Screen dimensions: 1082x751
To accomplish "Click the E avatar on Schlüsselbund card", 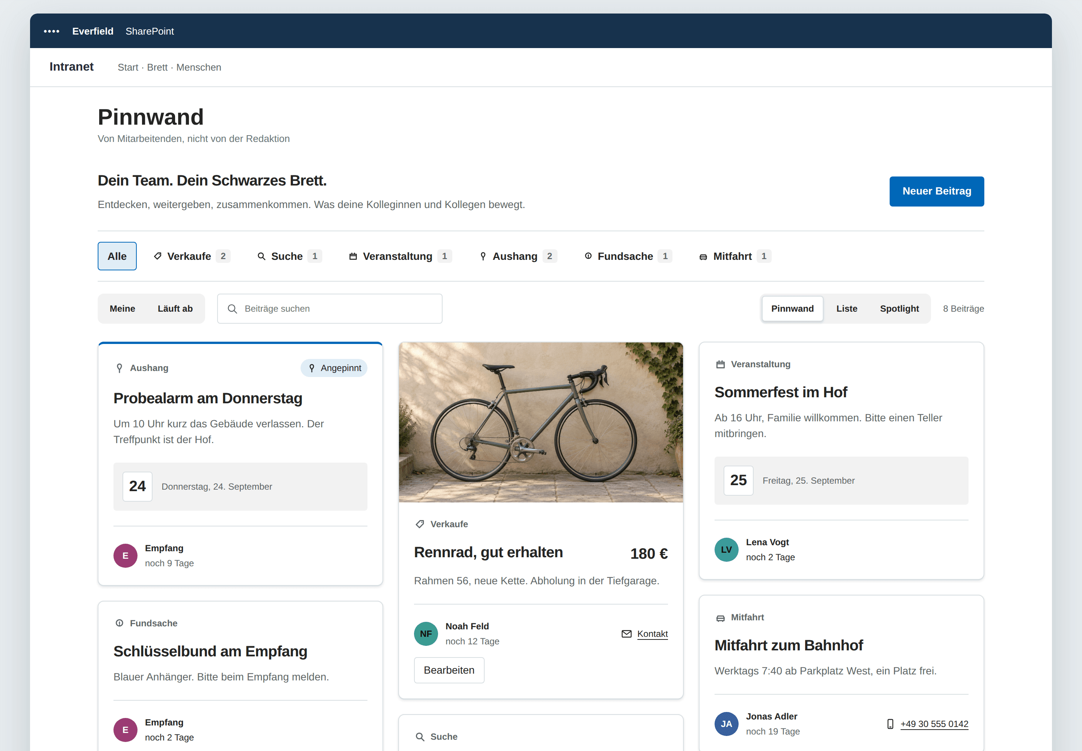I will coord(125,730).
